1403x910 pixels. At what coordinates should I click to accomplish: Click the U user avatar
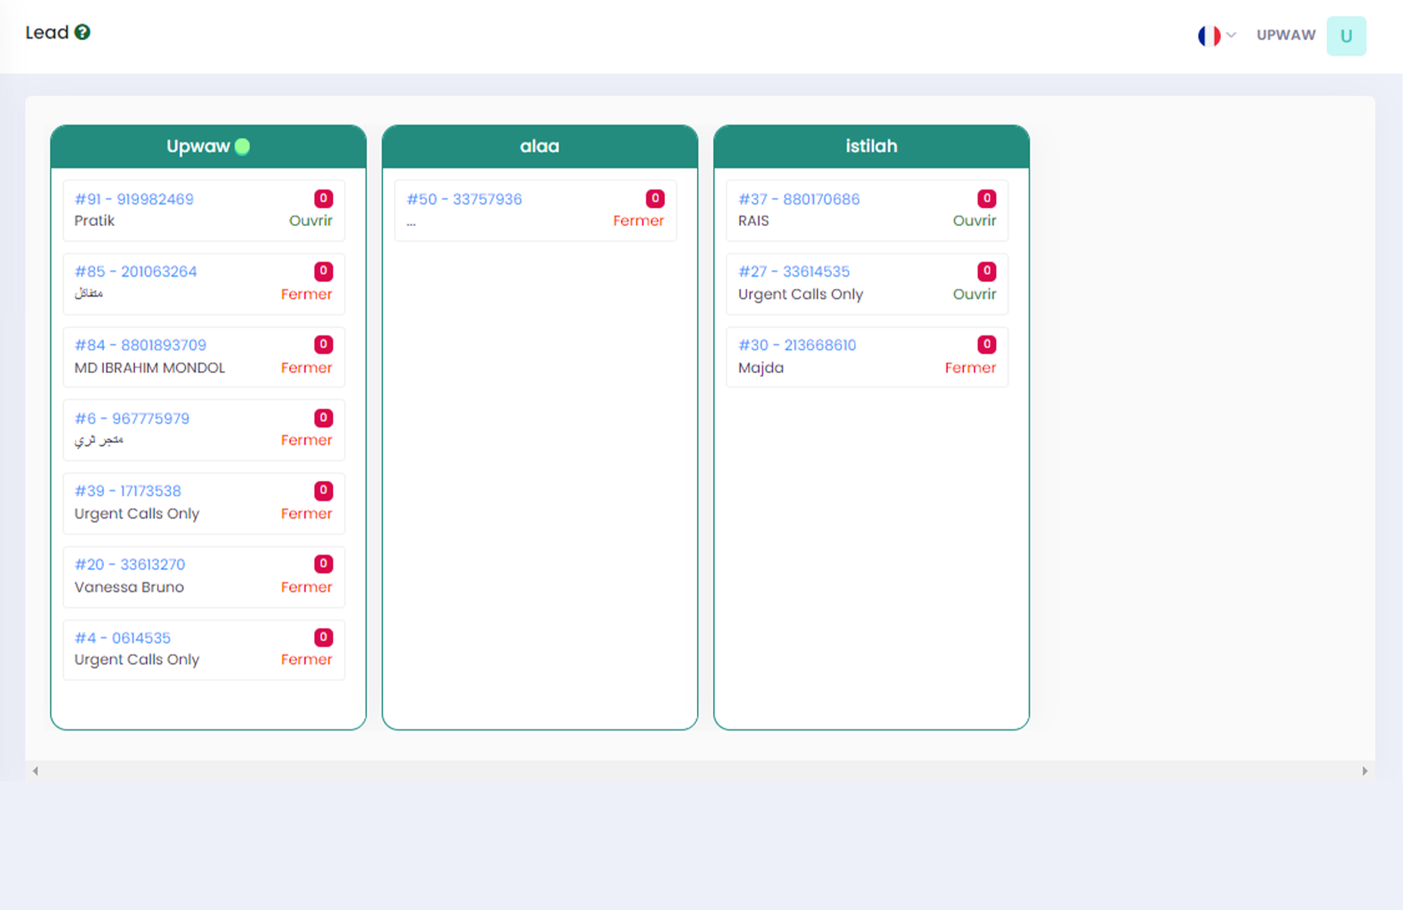pyautogui.click(x=1345, y=36)
